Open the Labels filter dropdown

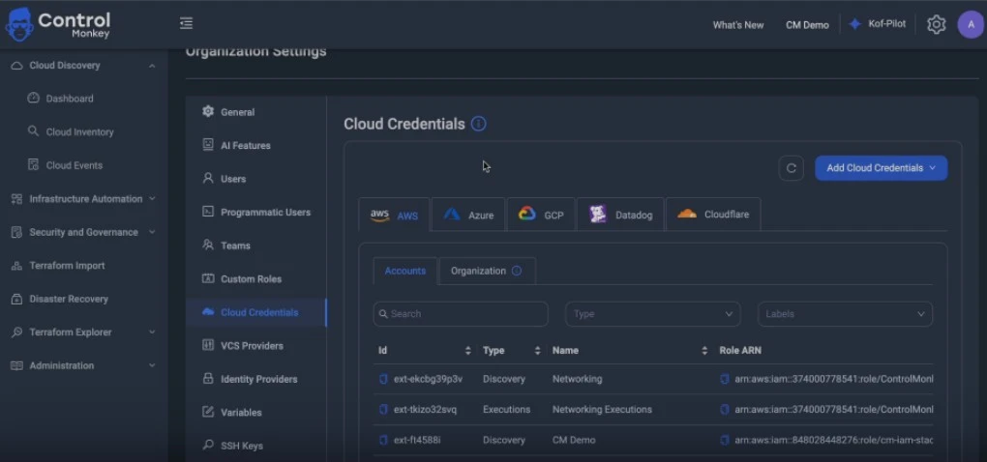[x=845, y=314]
